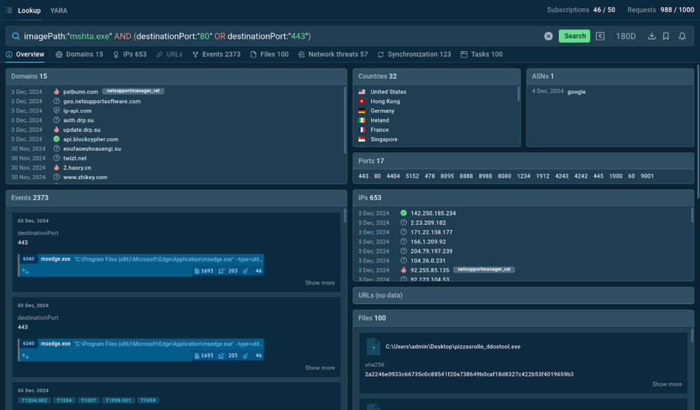Open the query format icon beside Search

(x=600, y=36)
